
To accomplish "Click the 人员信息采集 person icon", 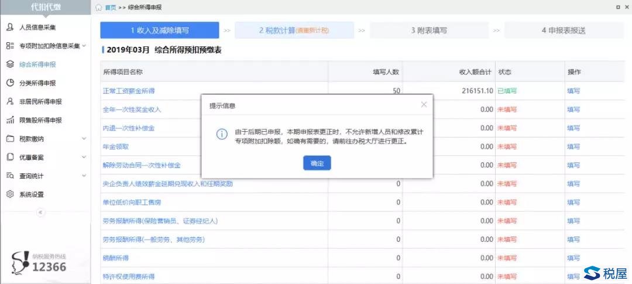I will 10,27.
